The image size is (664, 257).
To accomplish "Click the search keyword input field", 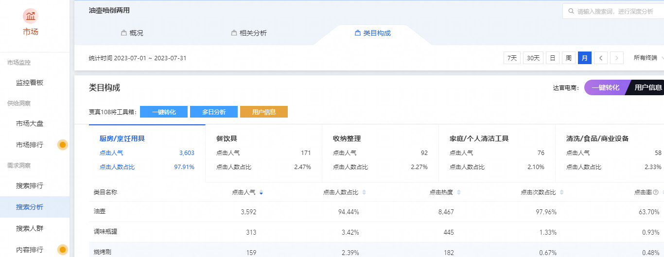I will pos(615,11).
